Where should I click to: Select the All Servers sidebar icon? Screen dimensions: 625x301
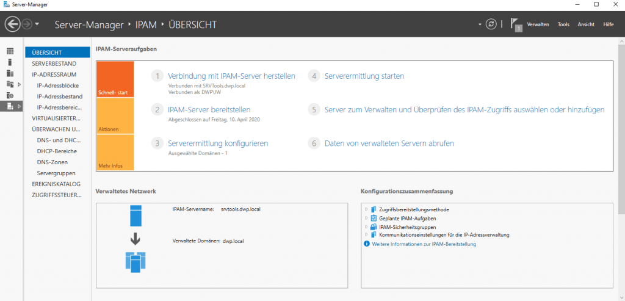[x=10, y=73]
